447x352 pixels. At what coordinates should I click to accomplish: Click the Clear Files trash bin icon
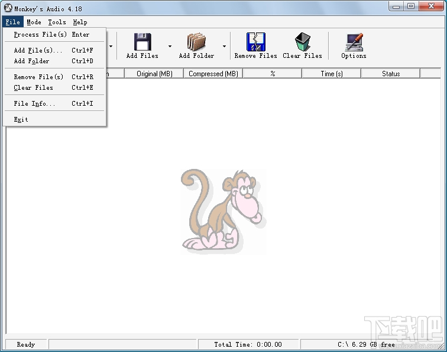(x=303, y=42)
